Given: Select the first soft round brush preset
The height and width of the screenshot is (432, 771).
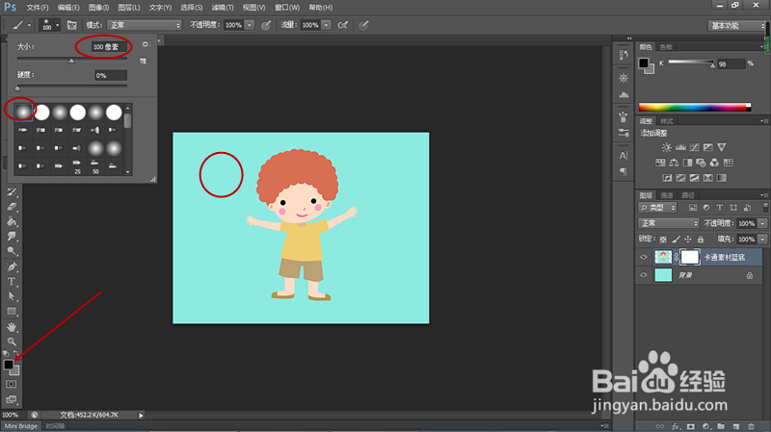Looking at the screenshot, I should pyautogui.click(x=23, y=113).
